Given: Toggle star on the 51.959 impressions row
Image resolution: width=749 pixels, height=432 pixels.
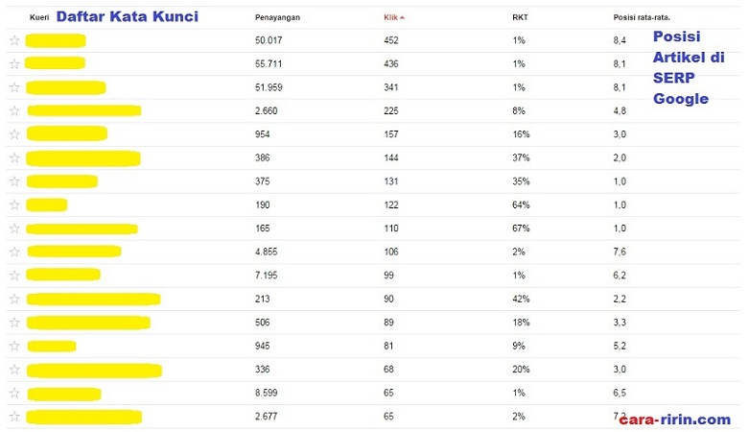Looking at the screenshot, I should [14, 87].
